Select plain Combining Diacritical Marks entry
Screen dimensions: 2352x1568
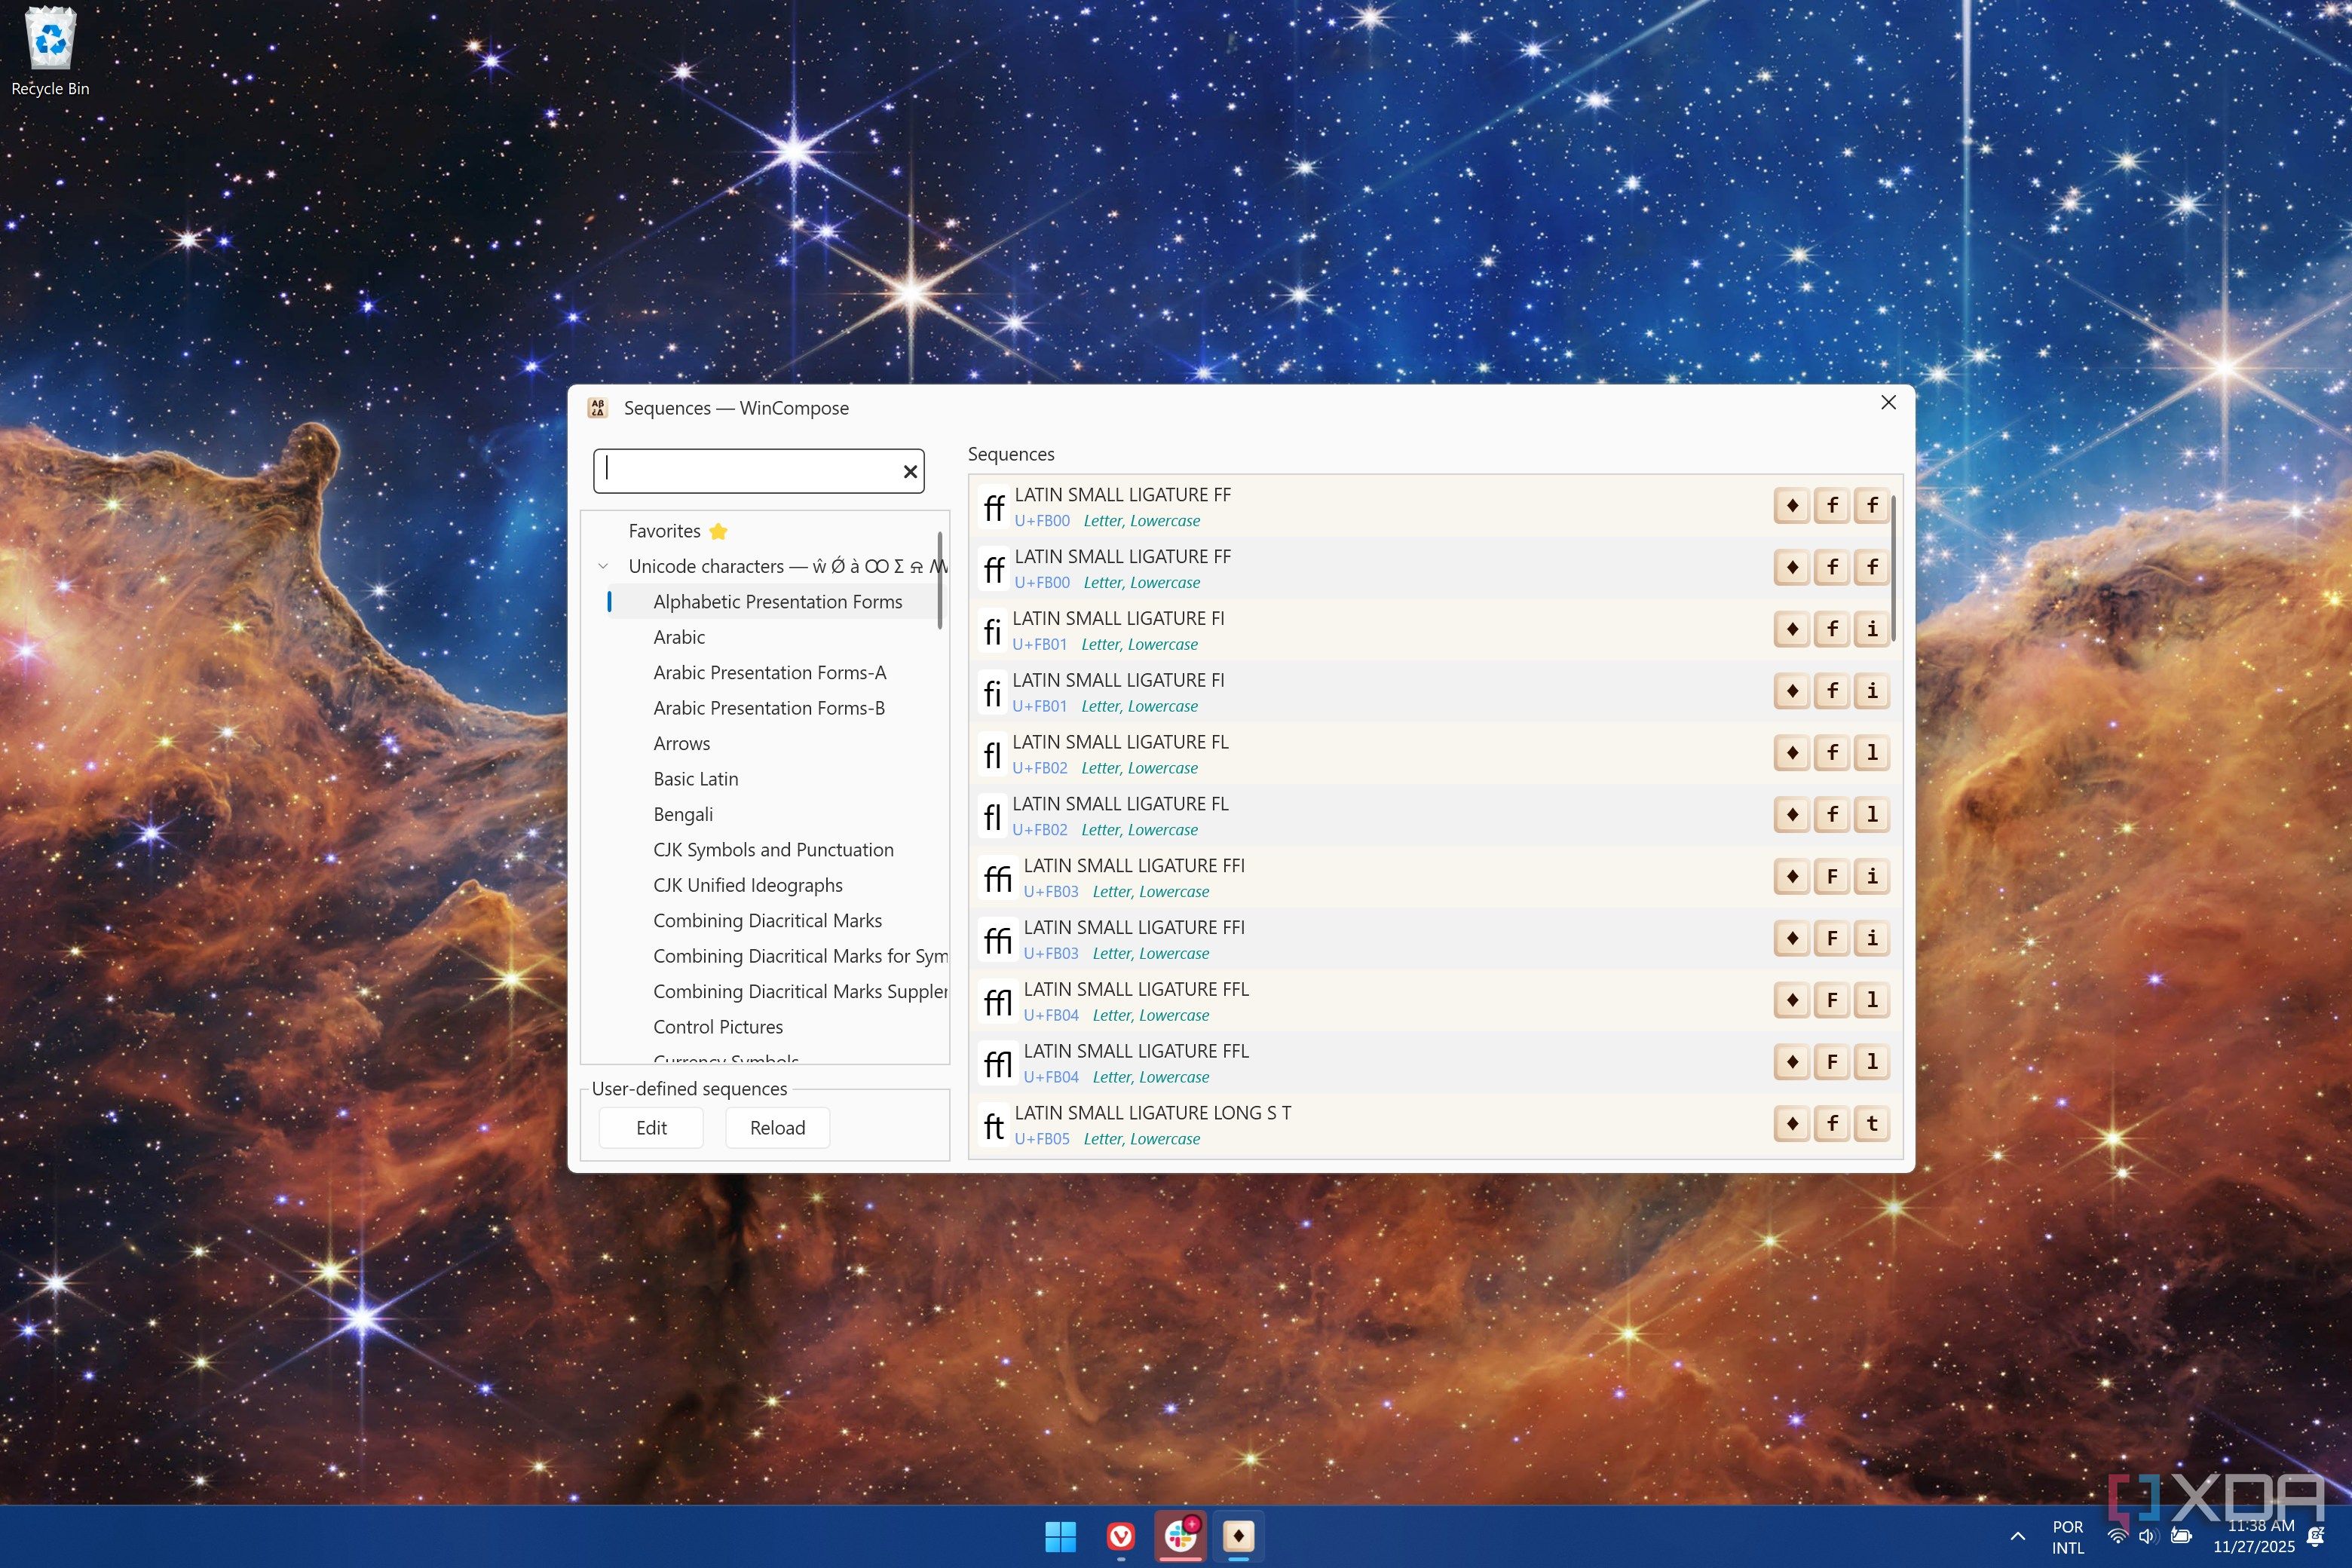[767, 920]
